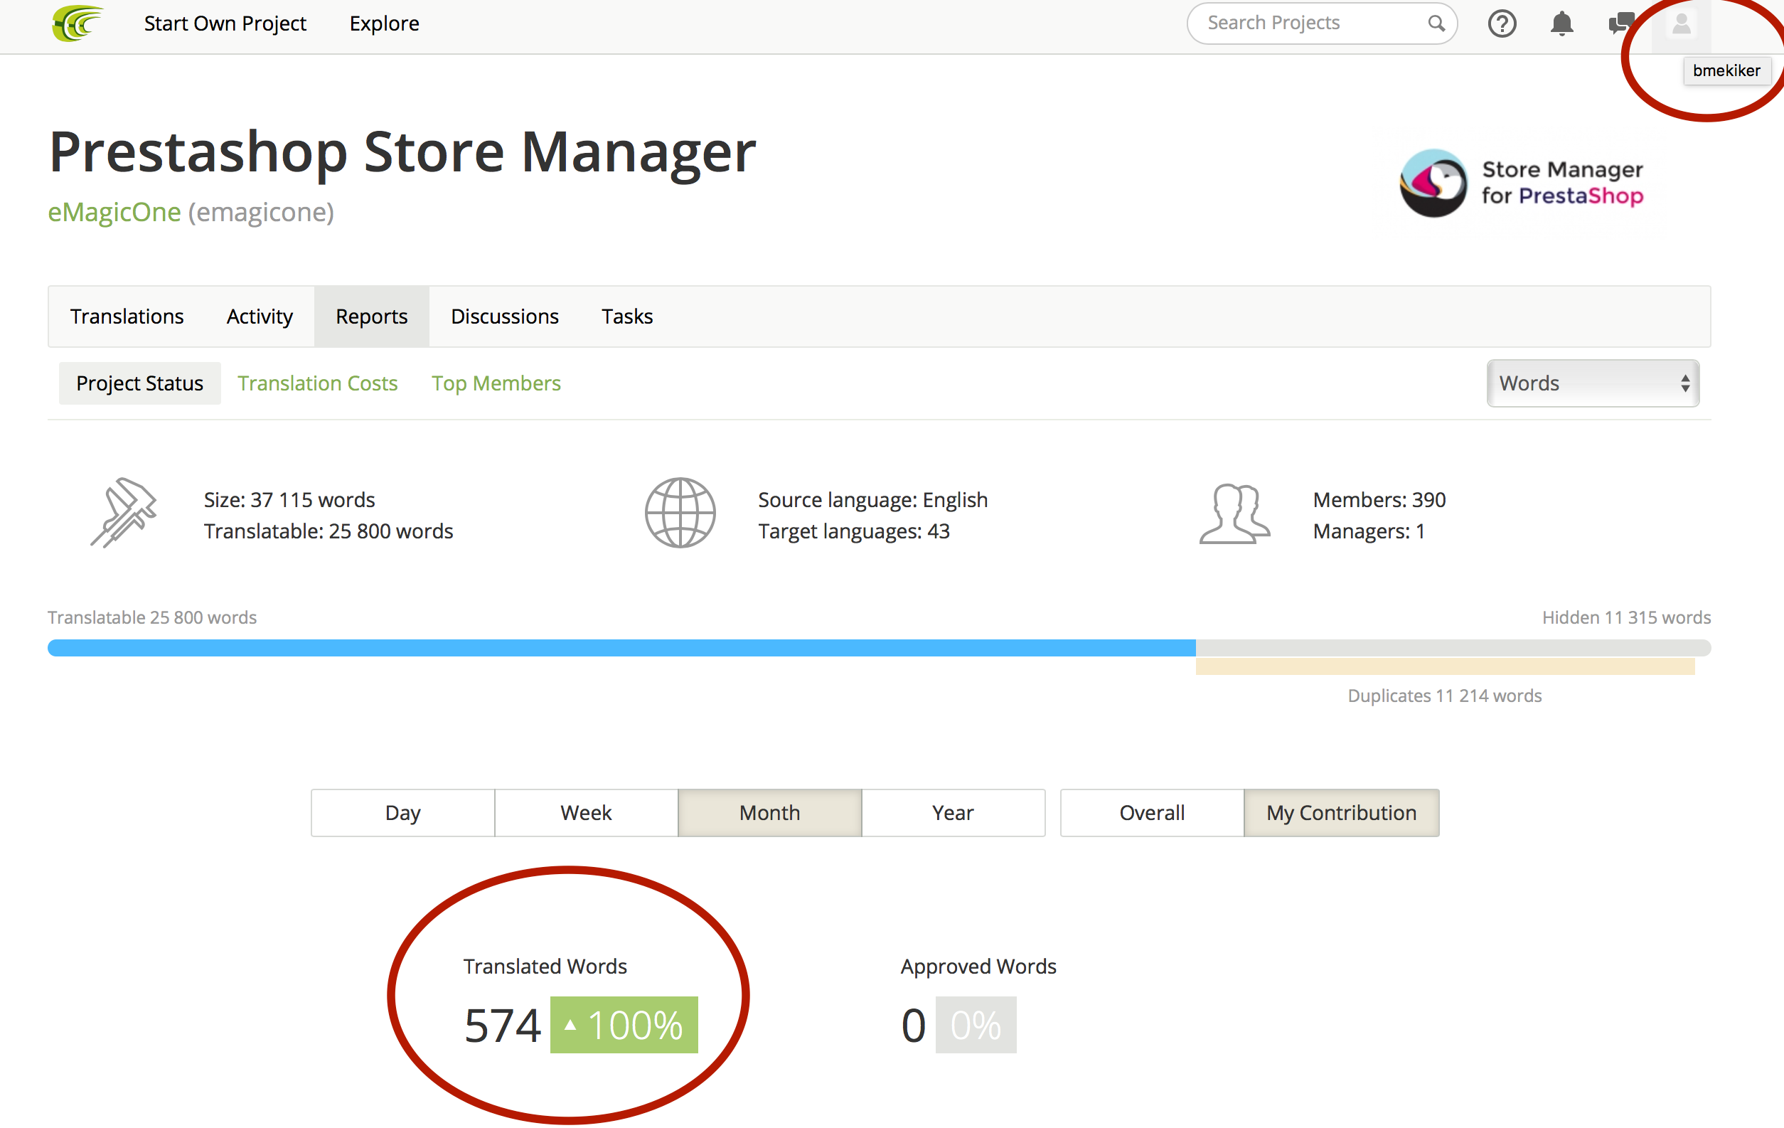Open the help question mark icon
Screen dimensions: 1784x1128
coord(1502,23)
